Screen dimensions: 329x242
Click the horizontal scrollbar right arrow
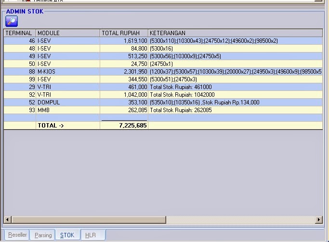319,219
